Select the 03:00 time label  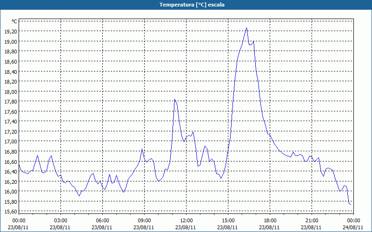click(60, 221)
